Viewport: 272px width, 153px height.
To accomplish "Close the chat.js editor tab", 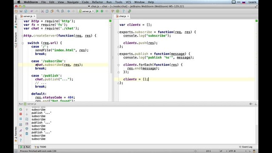I will [128, 16].
